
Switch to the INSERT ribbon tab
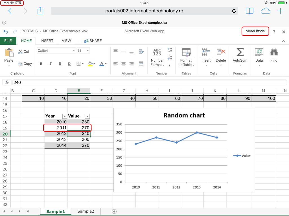click(x=47, y=41)
